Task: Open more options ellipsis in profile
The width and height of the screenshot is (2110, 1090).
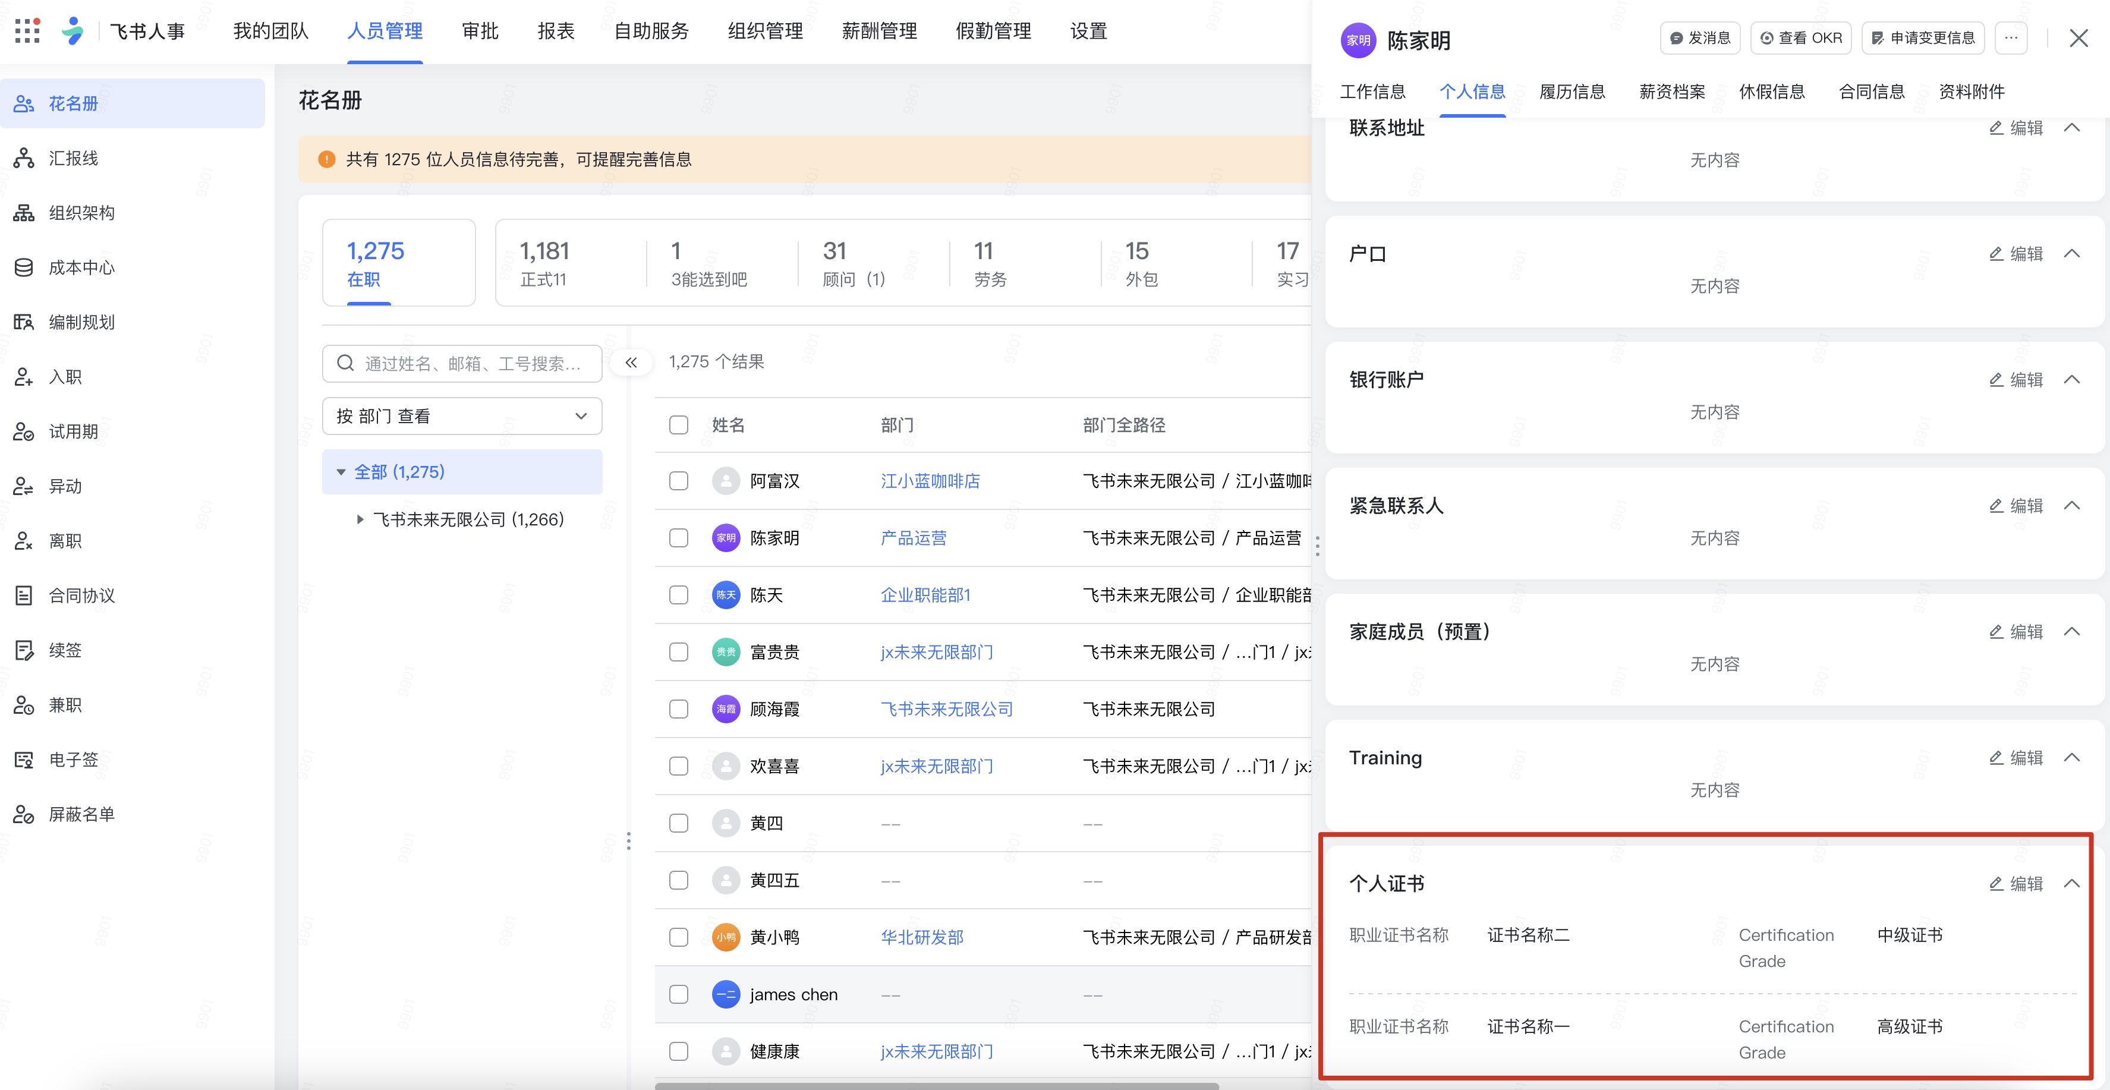Action: [x=2011, y=37]
